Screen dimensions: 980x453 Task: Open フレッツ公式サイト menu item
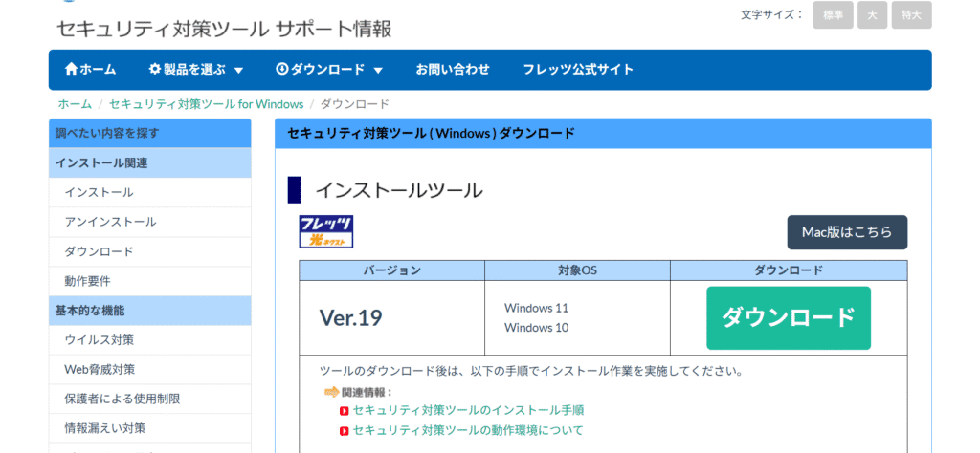pyautogui.click(x=578, y=69)
